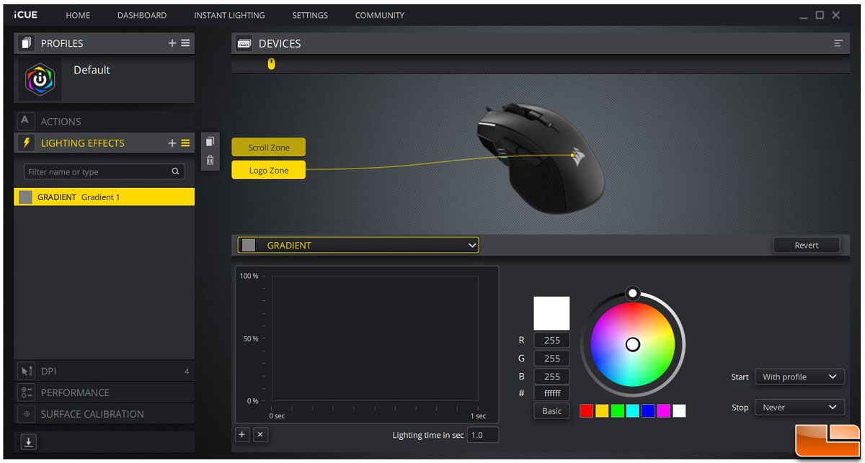The image size is (865, 463).
Task: Click the Surface Calibration target icon
Action: (x=27, y=414)
